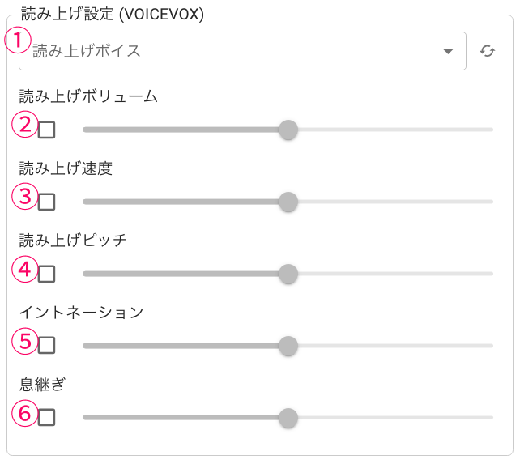The height and width of the screenshot is (464, 520).
Task: Enable the 読み上げボリューム checkbox
Action: click(47, 130)
